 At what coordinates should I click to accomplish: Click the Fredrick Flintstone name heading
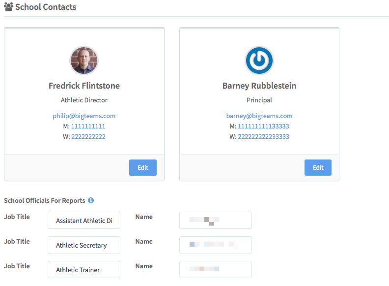[84, 86]
